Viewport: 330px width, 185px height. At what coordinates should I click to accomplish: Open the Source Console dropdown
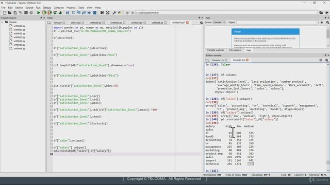(x=219, y=22)
